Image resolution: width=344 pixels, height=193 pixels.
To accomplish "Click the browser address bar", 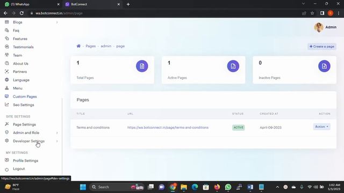I will tap(164, 13).
